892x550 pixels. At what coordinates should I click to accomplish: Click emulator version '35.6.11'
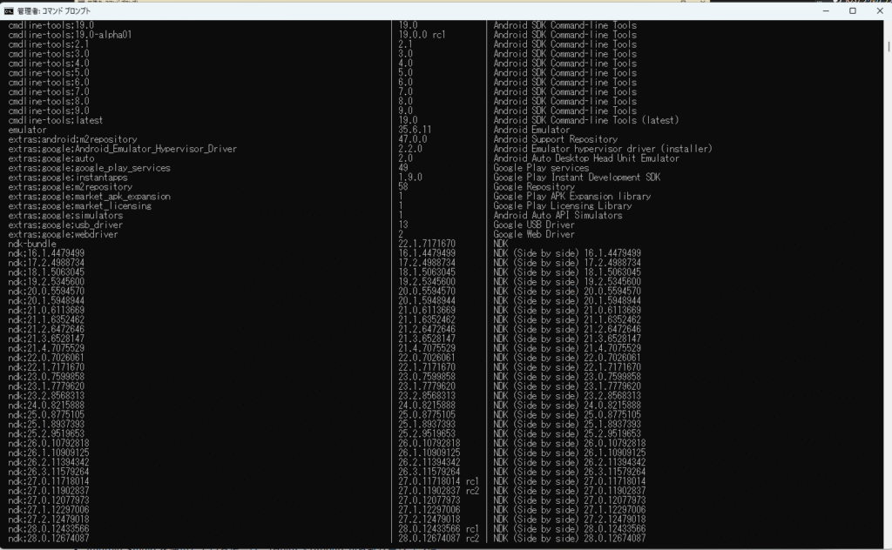[x=415, y=131]
